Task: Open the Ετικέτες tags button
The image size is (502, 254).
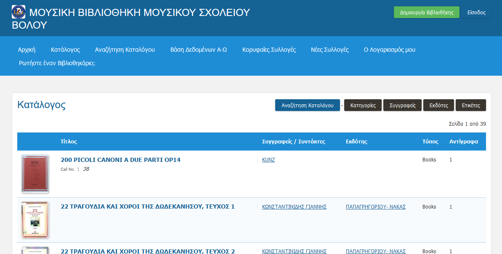Action: click(470, 106)
